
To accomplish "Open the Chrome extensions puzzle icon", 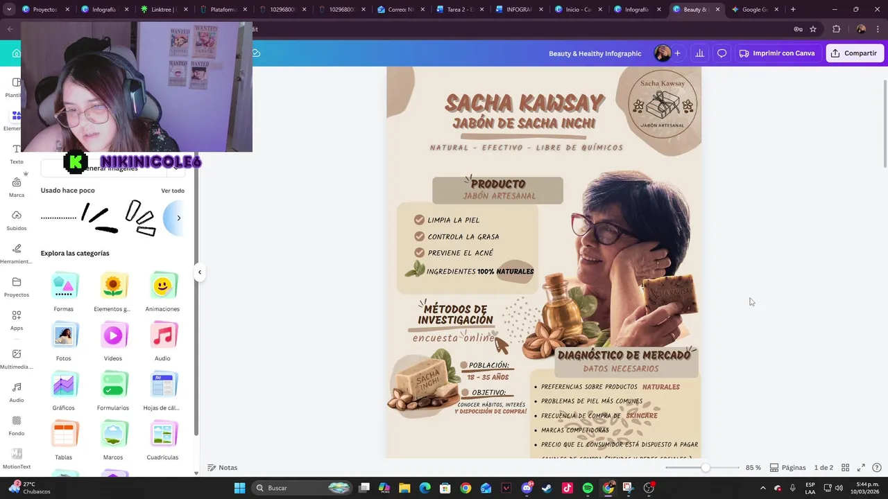I will [x=836, y=29].
